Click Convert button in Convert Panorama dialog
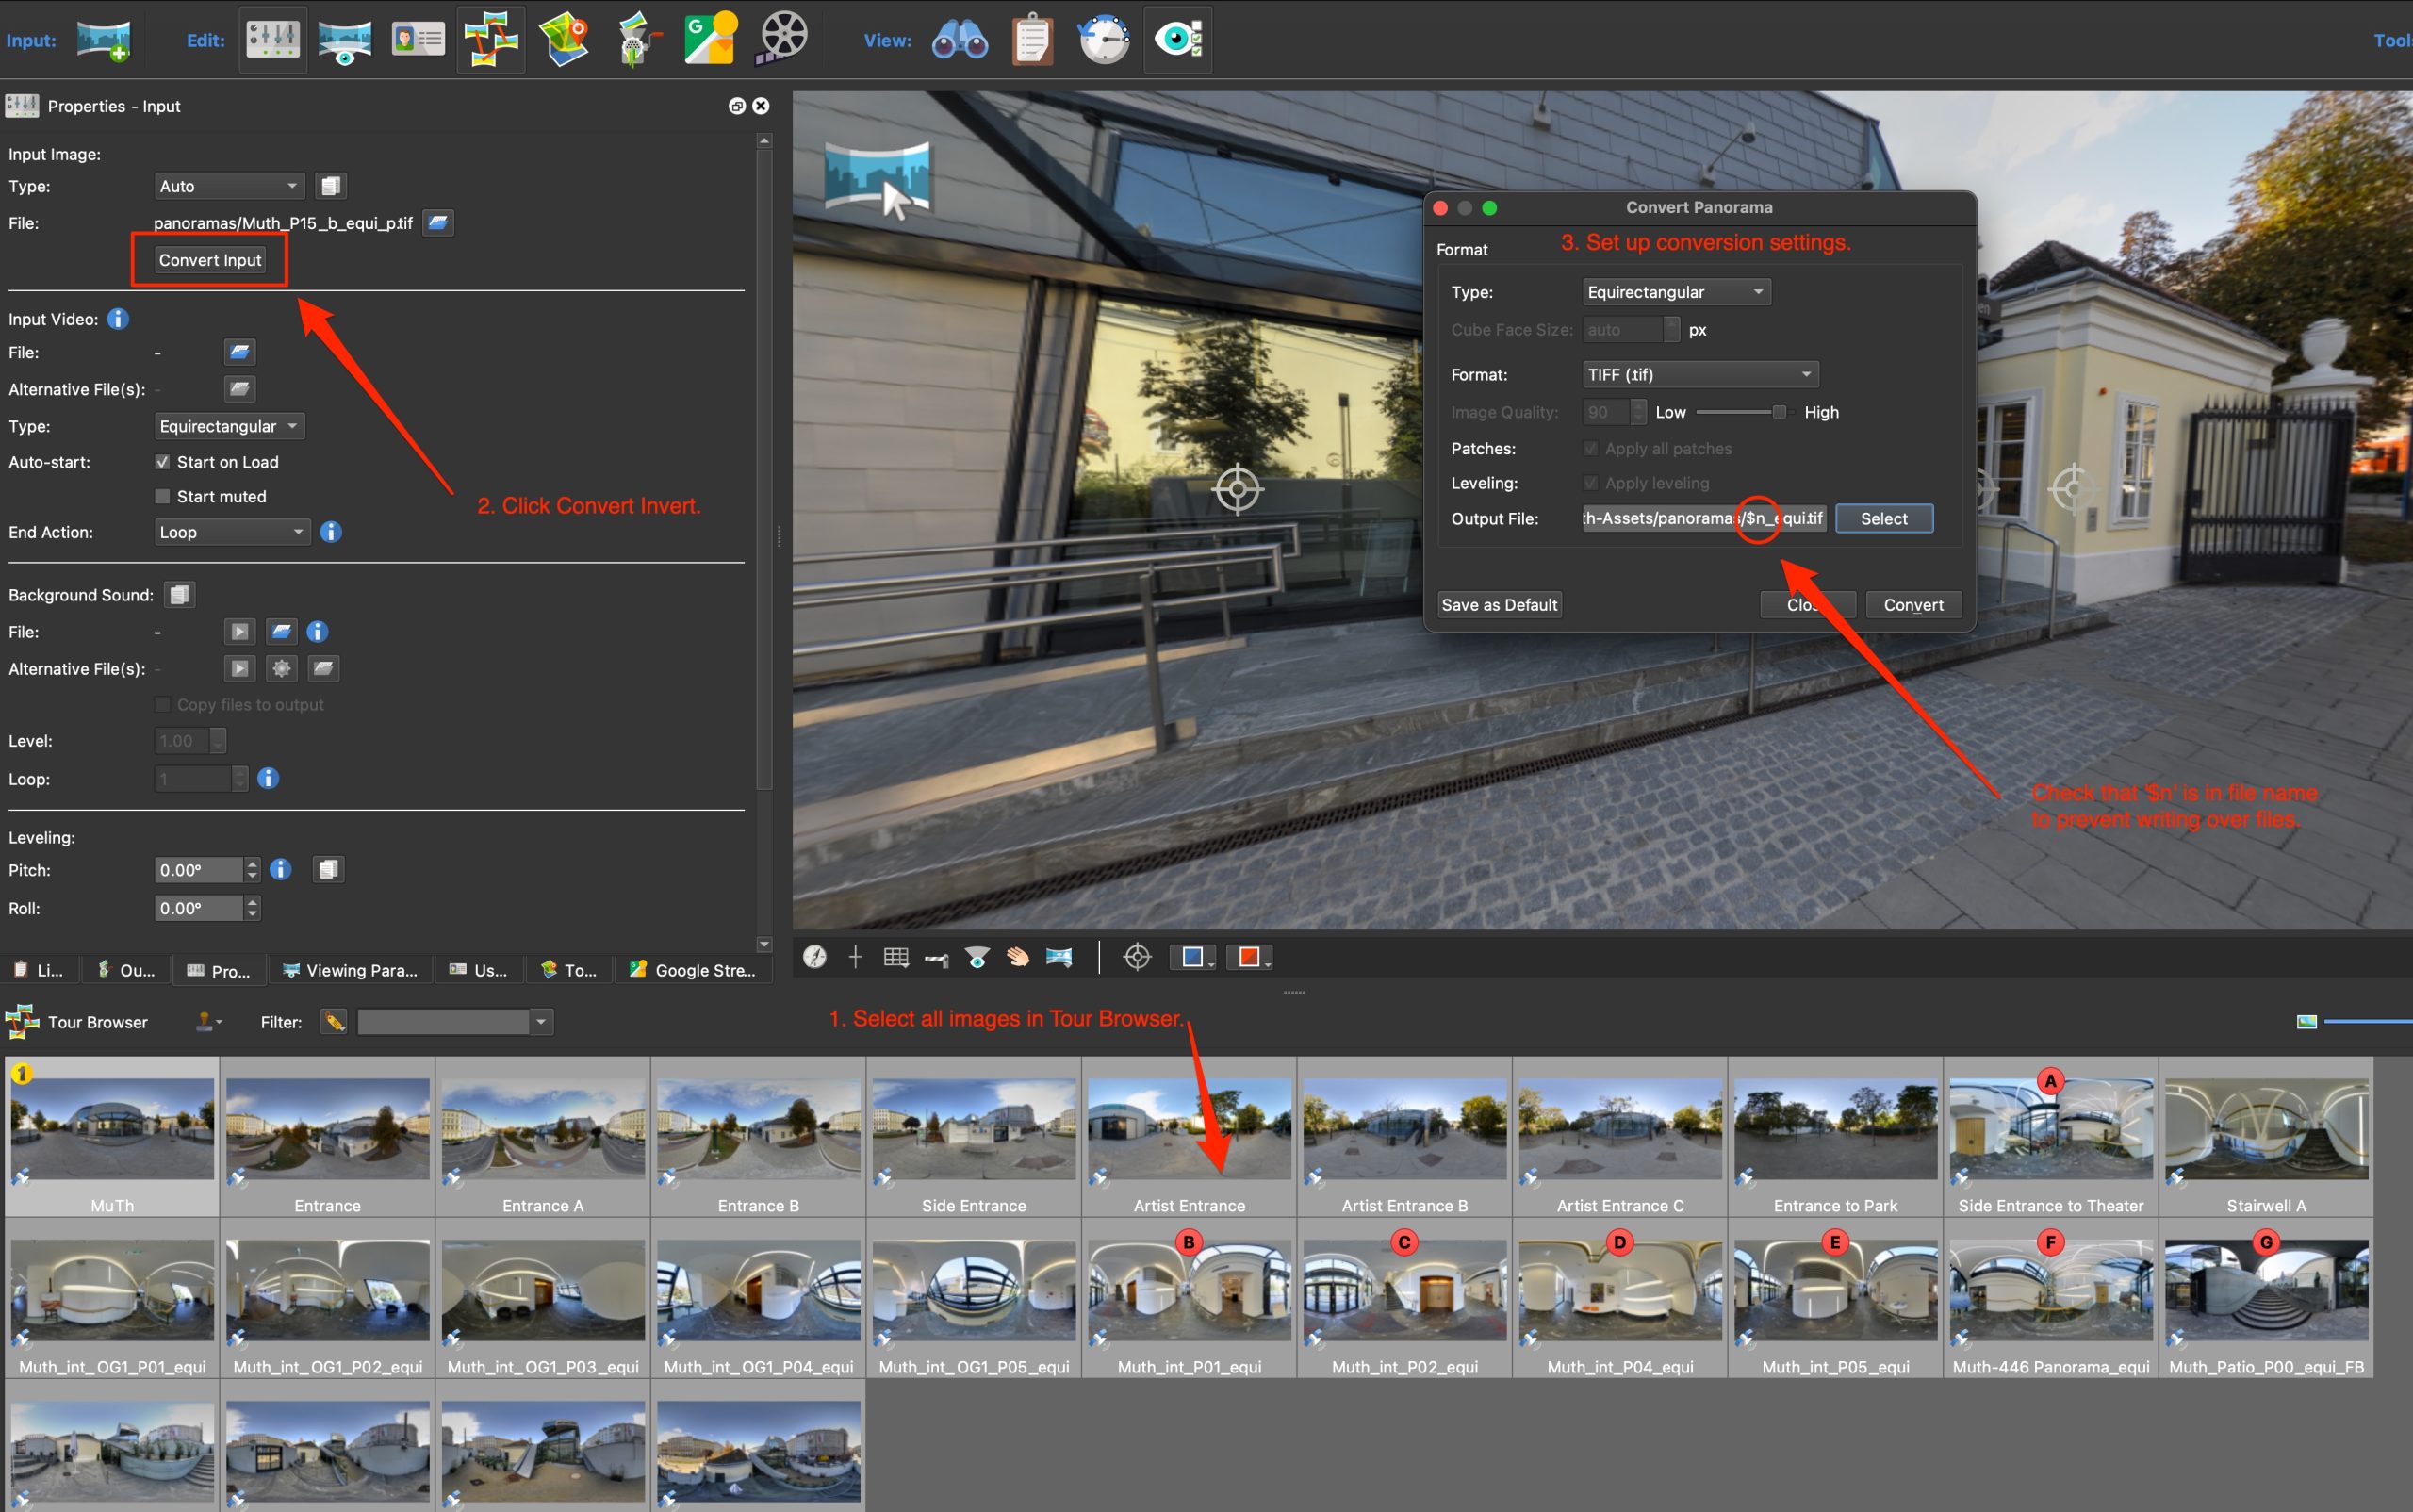 pyautogui.click(x=1912, y=604)
